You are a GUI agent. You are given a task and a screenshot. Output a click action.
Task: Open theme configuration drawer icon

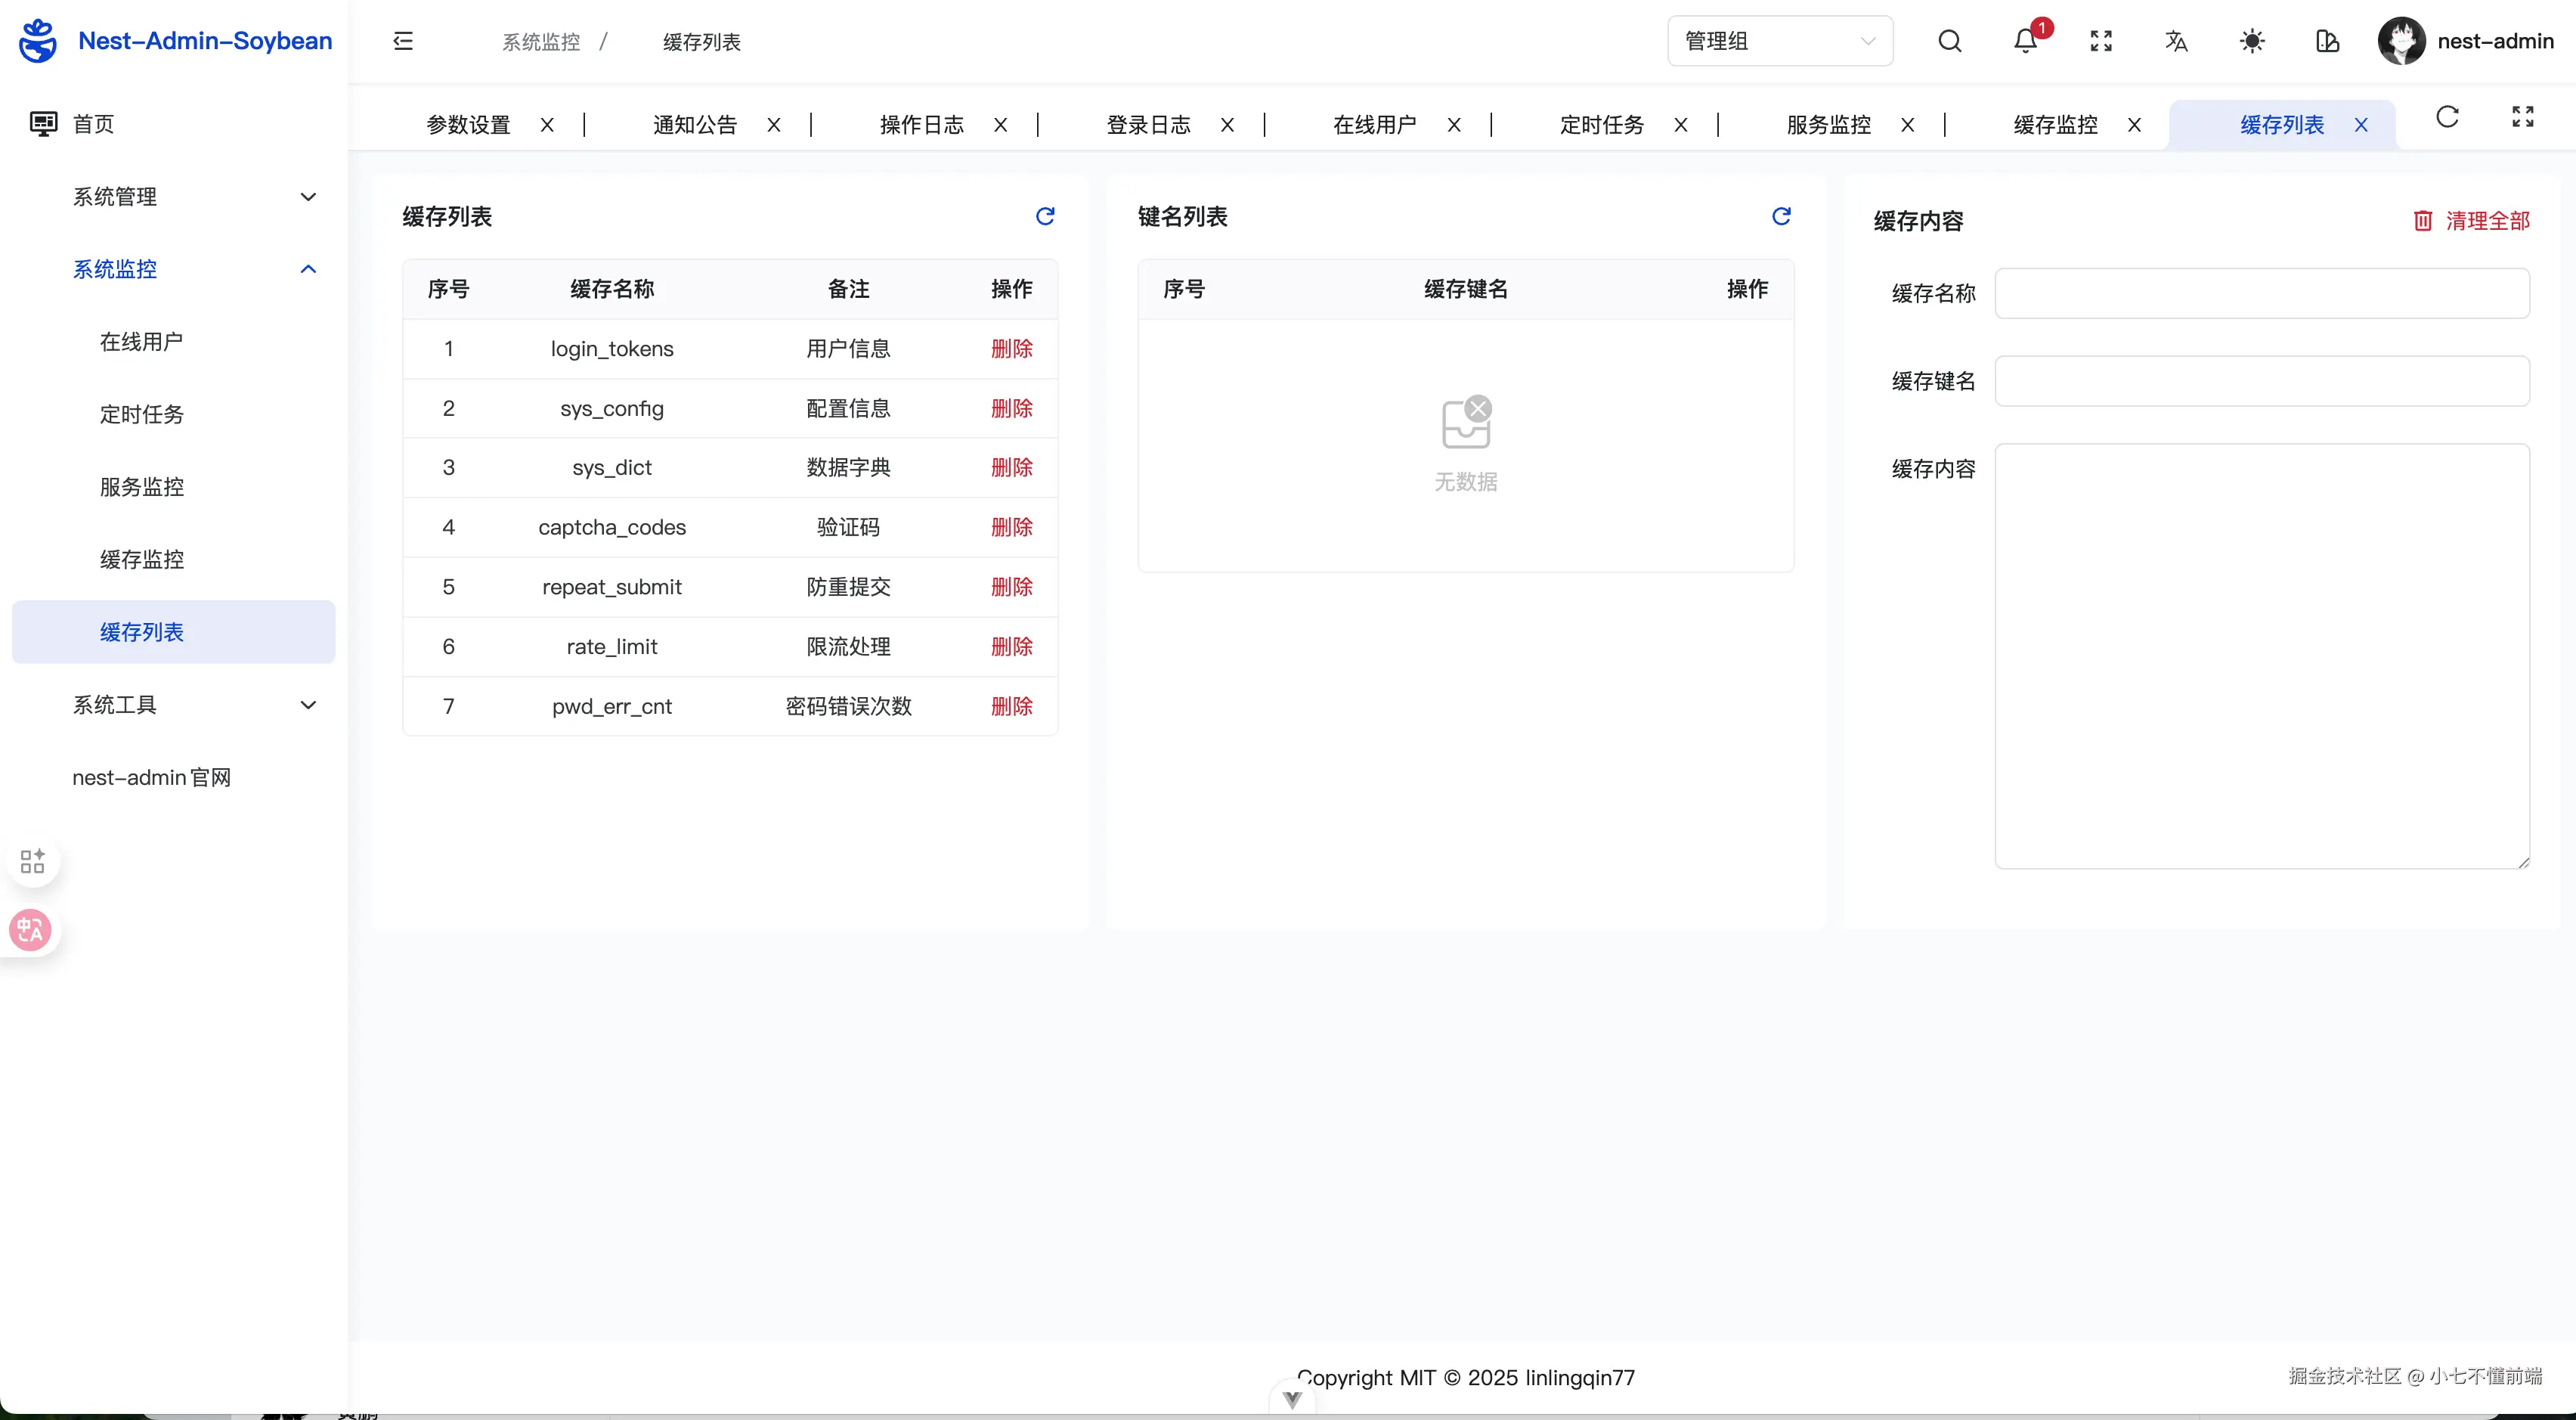pos(2327,41)
